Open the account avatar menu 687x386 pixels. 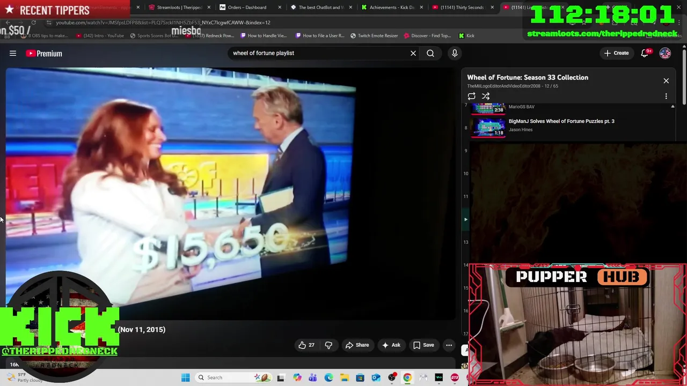(x=665, y=53)
